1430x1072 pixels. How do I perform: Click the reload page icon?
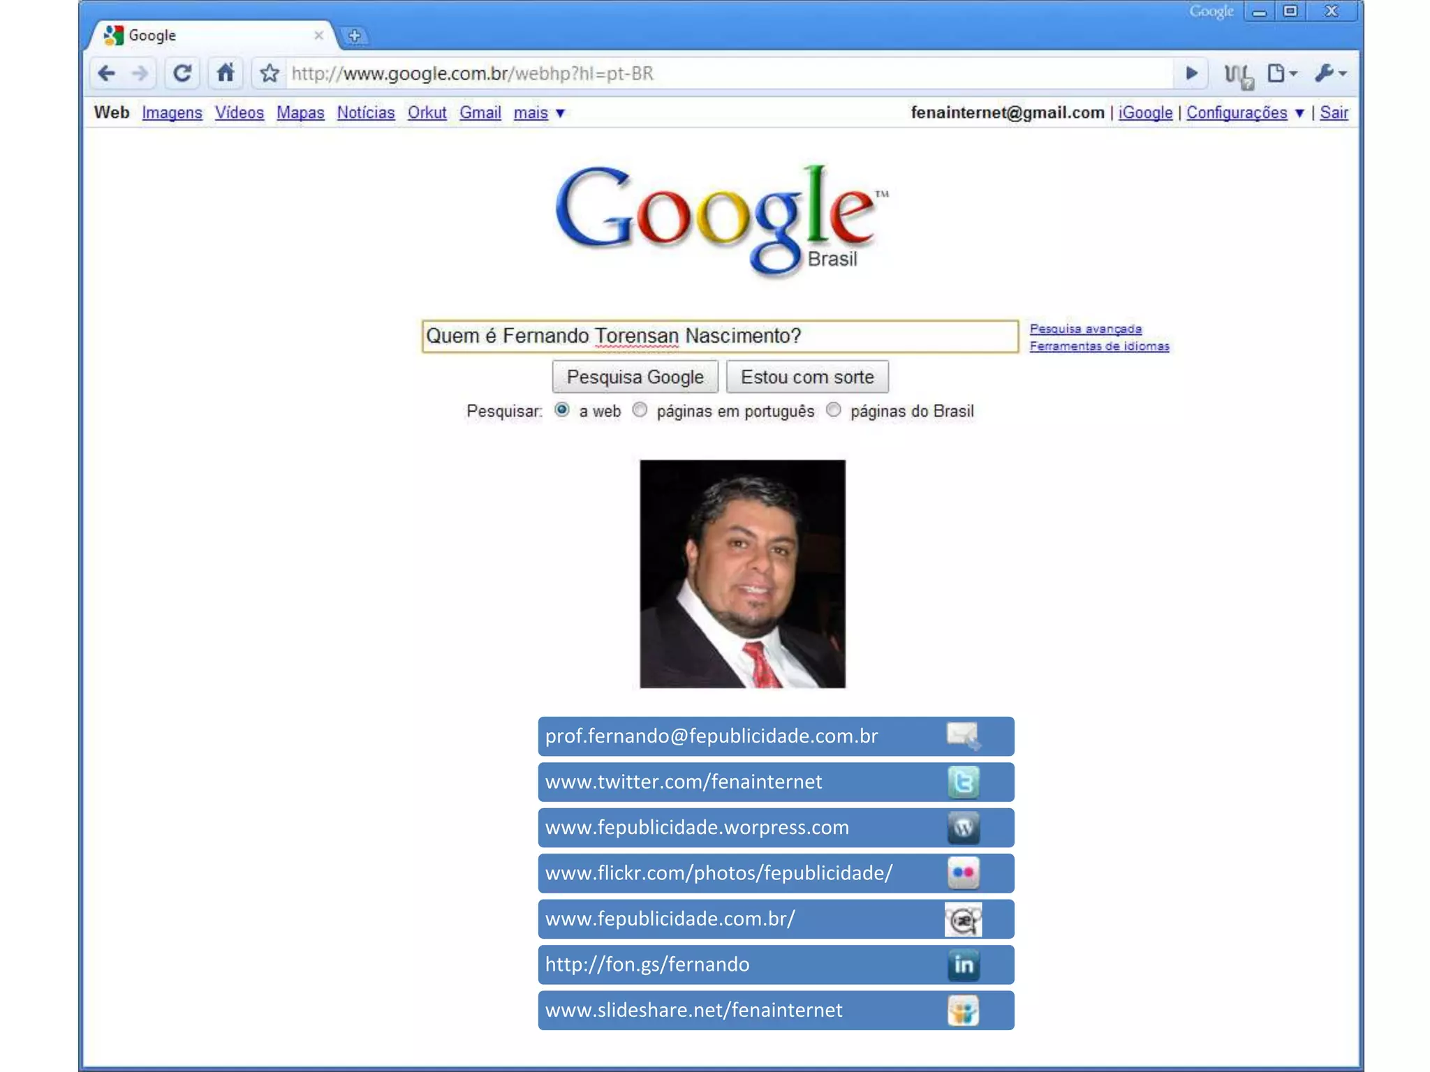pyautogui.click(x=182, y=73)
